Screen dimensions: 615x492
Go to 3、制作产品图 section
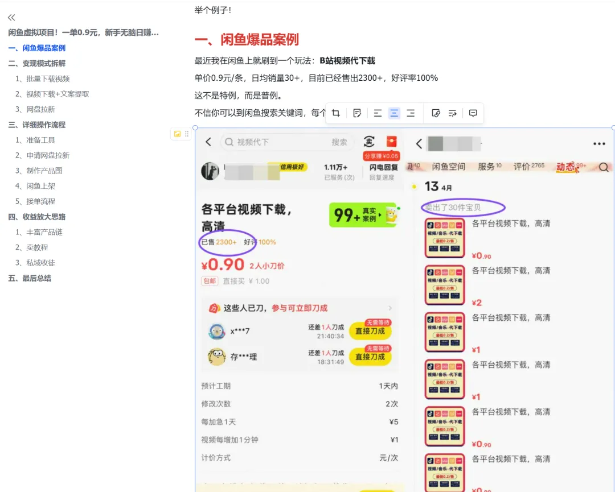click(x=39, y=171)
